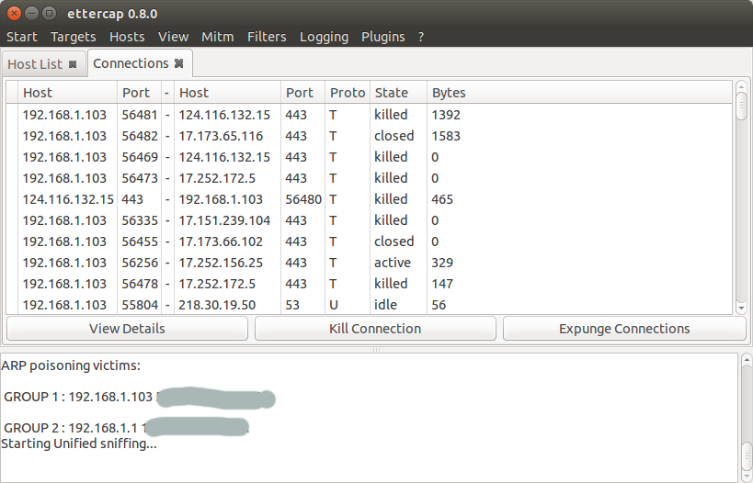753x483 pixels.
Task: Select the connection row with port 56481
Action: click(369, 115)
